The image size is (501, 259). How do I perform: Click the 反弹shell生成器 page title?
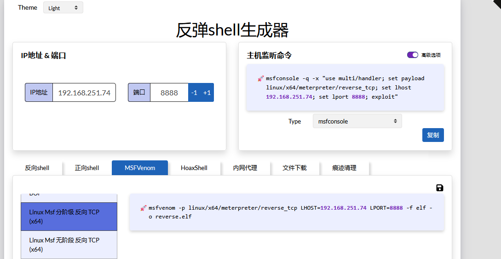pyautogui.click(x=232, y=30)
